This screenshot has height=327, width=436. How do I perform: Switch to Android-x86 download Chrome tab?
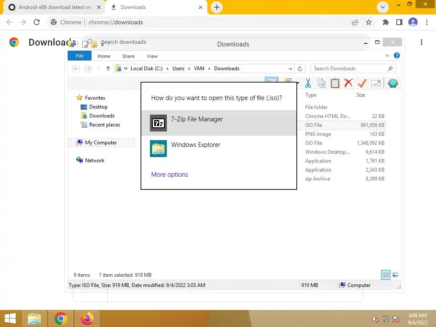pos(55,7)
